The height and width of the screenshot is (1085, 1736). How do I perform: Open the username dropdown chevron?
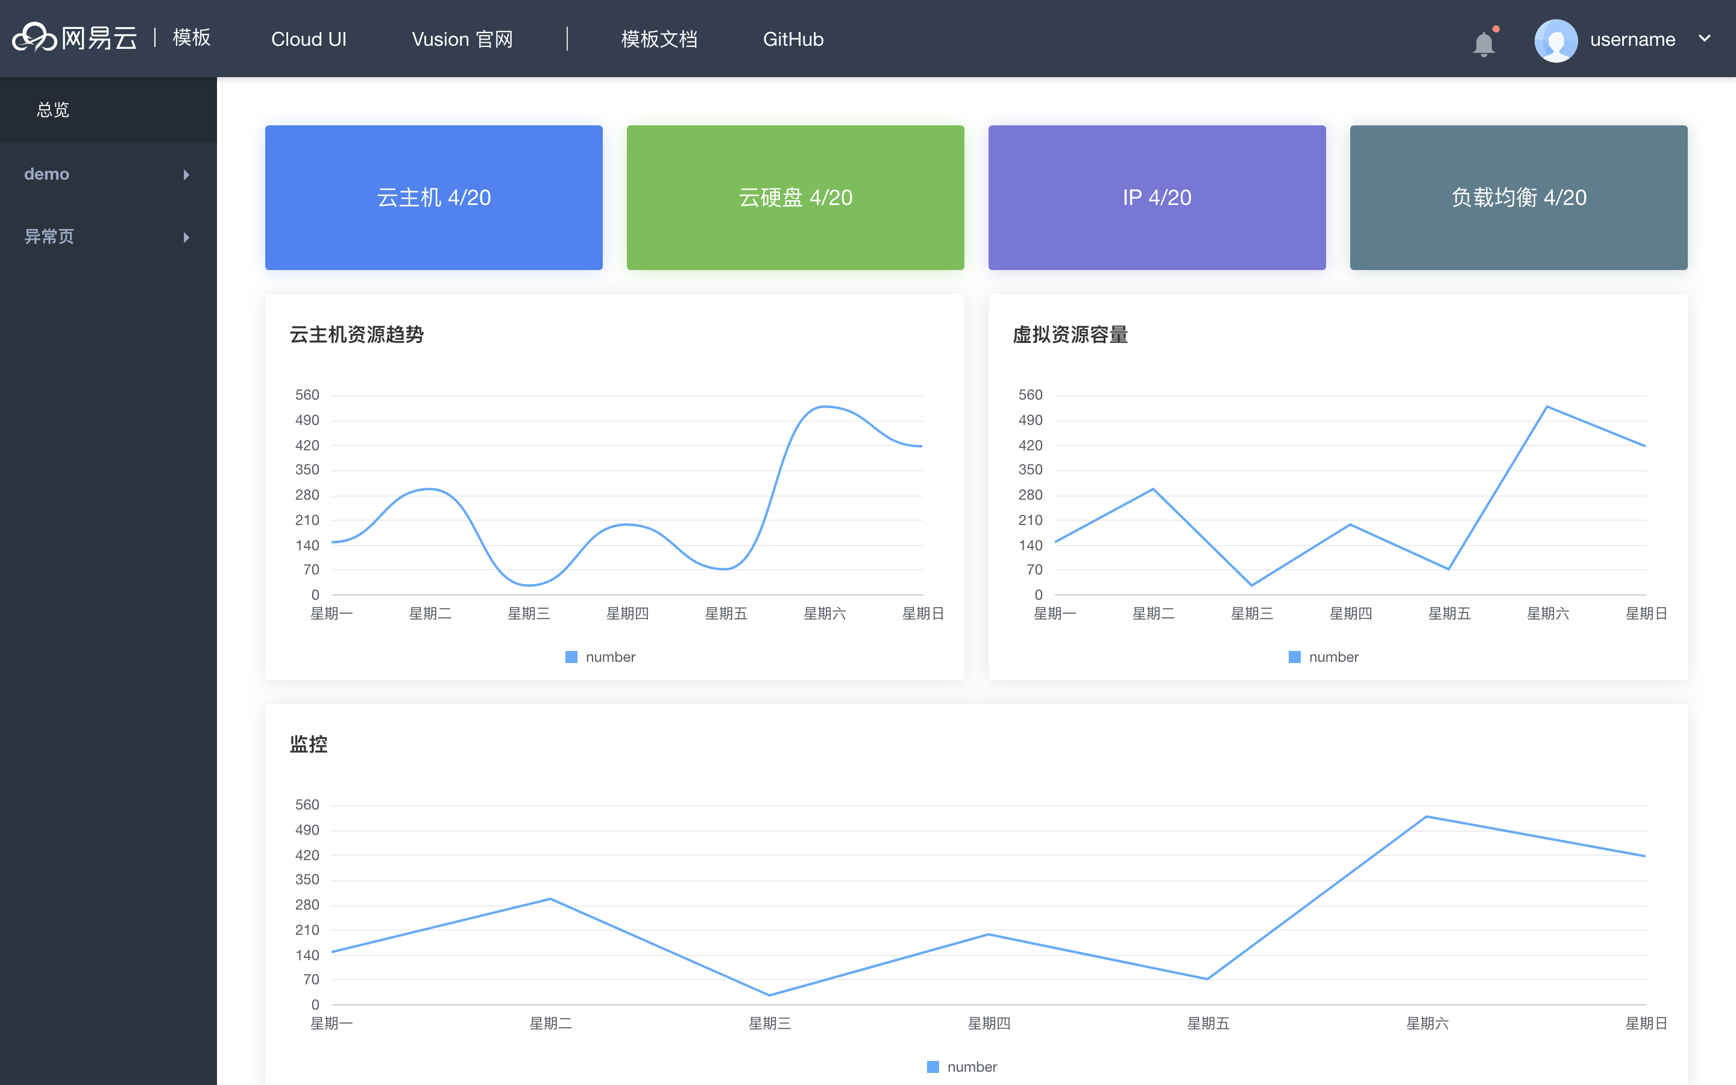[1705, 39]
